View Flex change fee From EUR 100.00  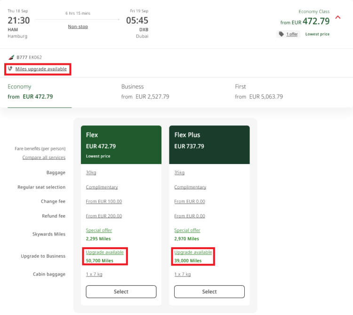coord(104,201)
